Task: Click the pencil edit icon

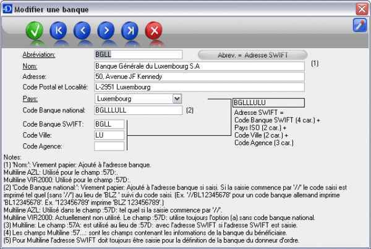Action: point(360,25)
